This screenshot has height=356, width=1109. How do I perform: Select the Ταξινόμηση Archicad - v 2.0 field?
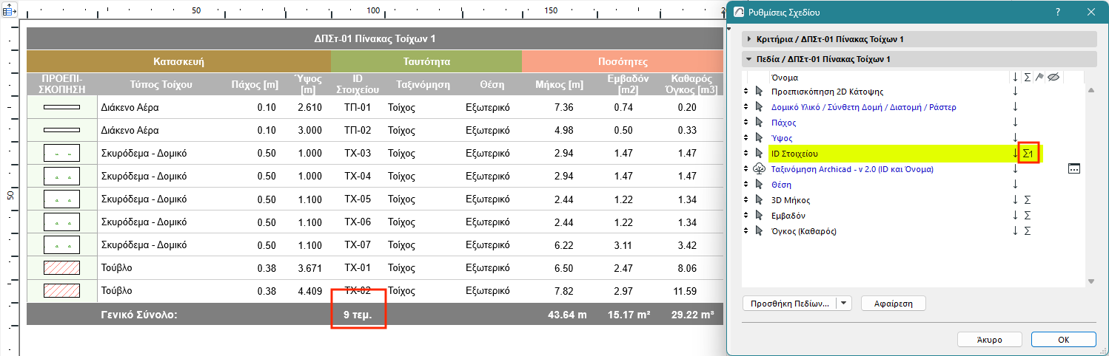(852, 169)
